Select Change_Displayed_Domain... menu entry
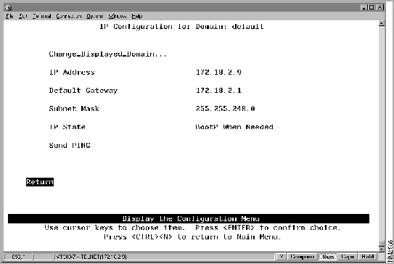Screen dimensions: 394x264 (107, 54)
